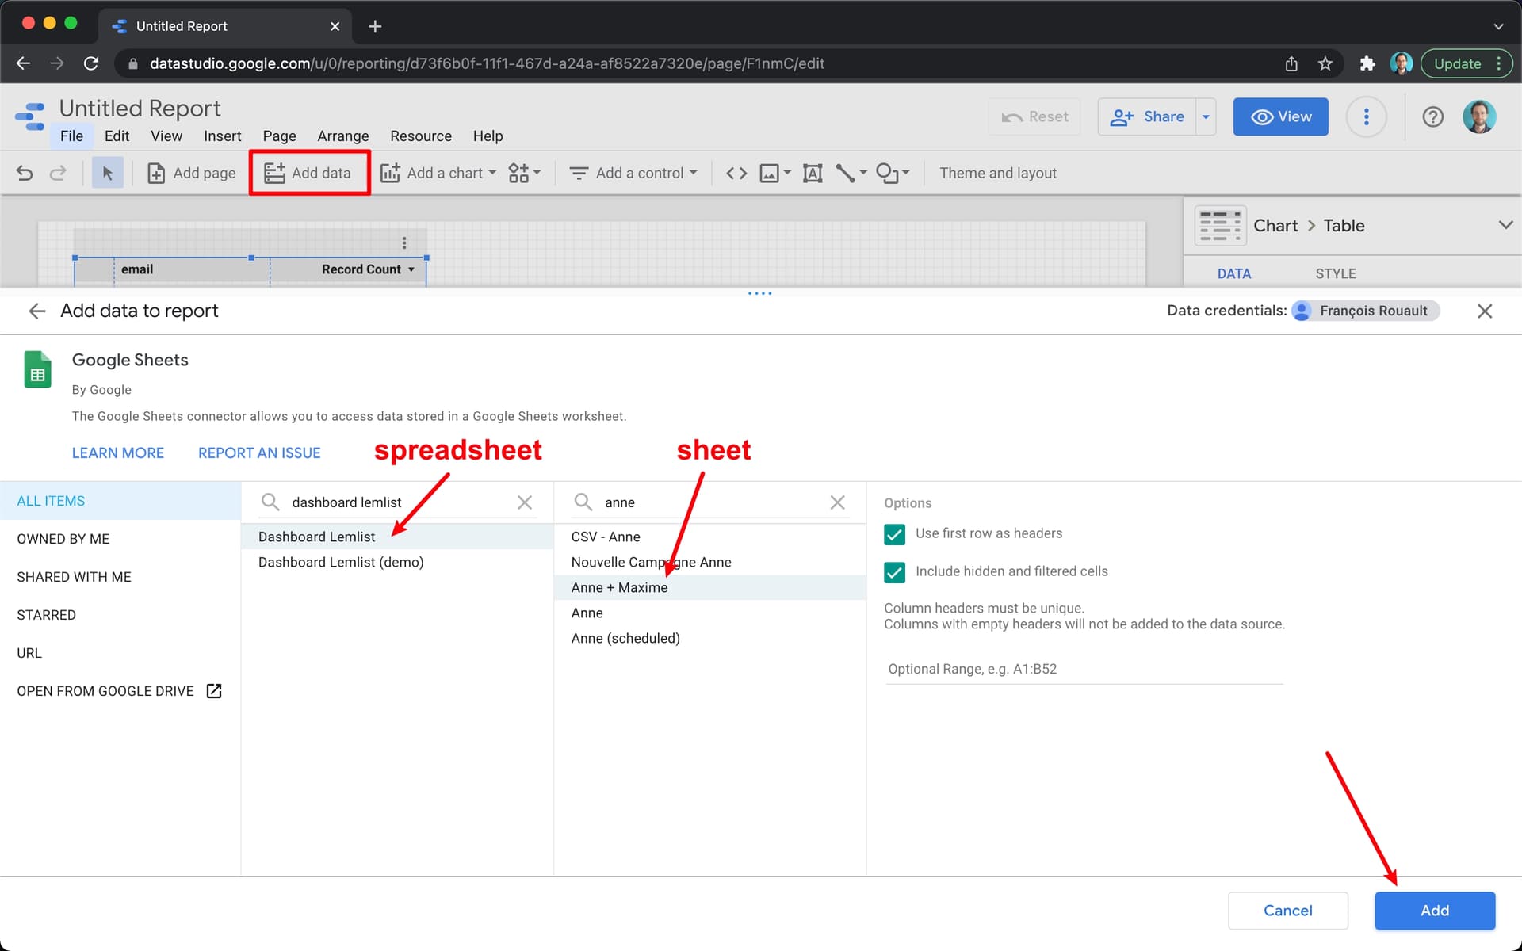Open Theme and layout panel
The height and width of the screenshot is (951, 1522).
pyautogui.click(x=998, y=173)
